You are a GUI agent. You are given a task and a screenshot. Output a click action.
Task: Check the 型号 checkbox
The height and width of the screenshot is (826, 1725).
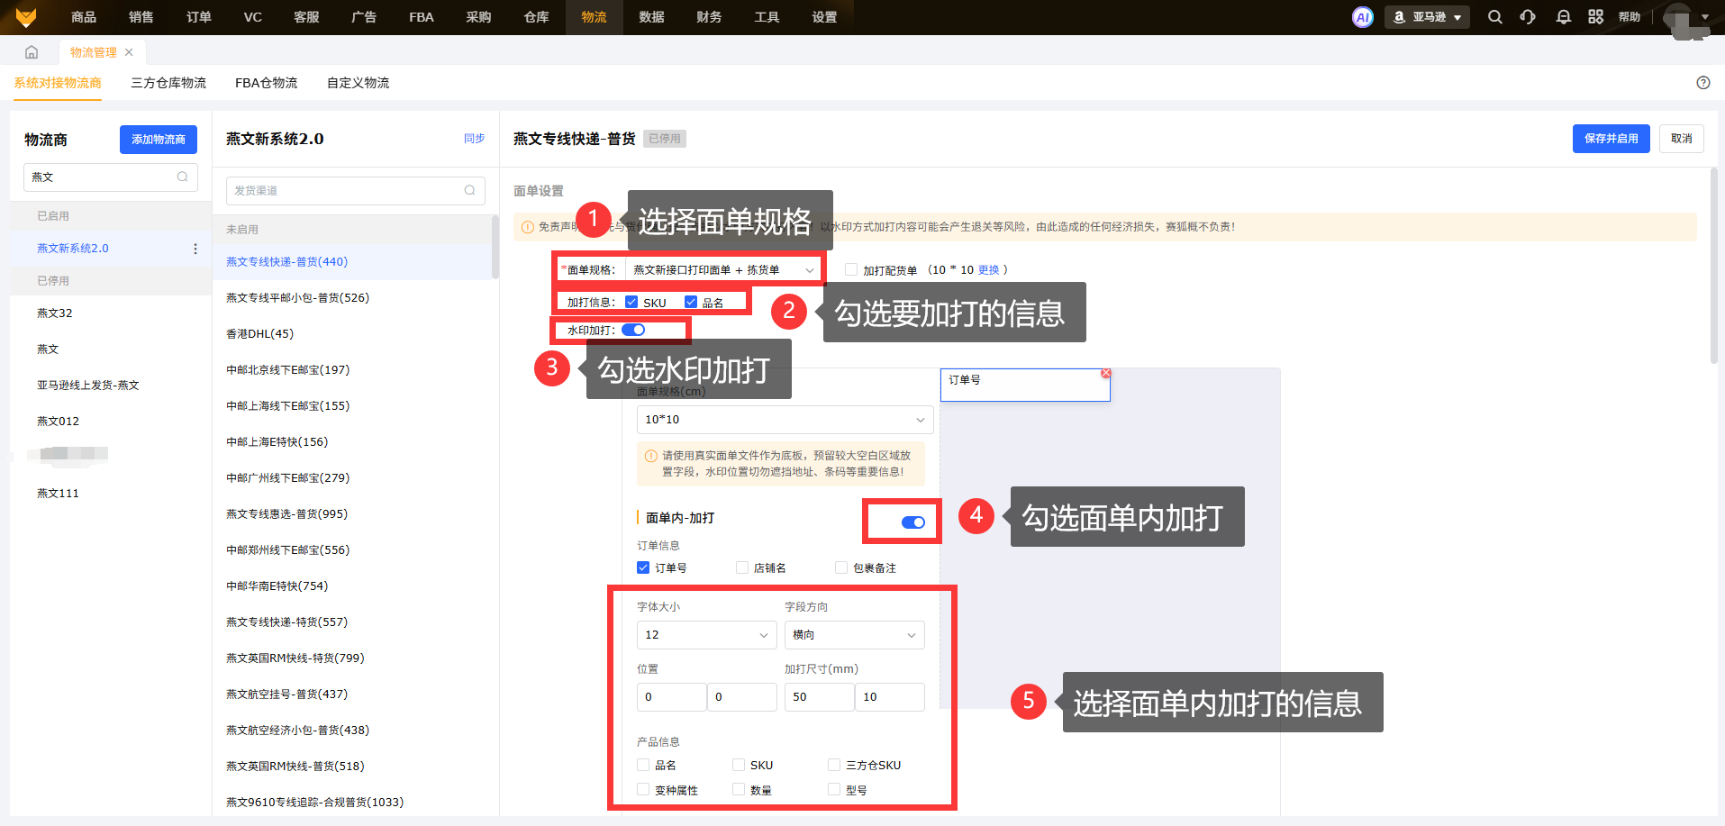click(x=834, y=790)
